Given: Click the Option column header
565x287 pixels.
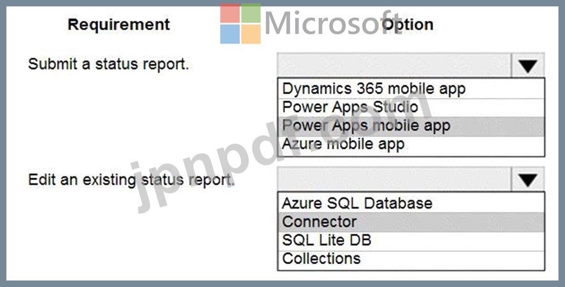Looking at the screenshot, I should 408,24.
